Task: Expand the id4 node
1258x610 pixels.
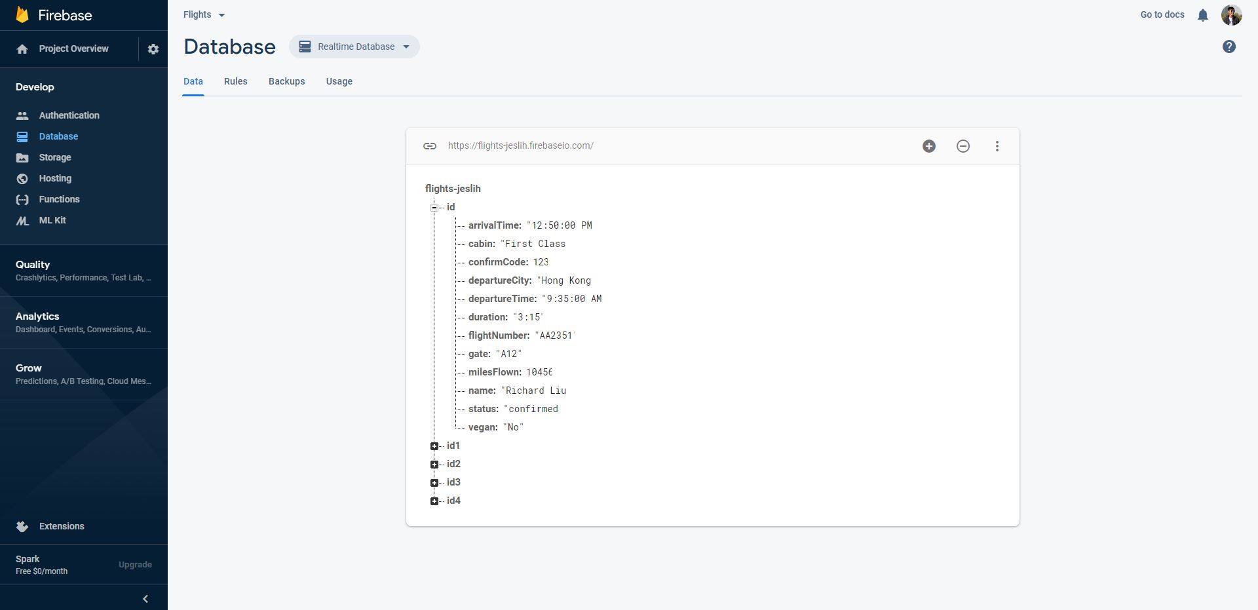Action: [434, 501]
